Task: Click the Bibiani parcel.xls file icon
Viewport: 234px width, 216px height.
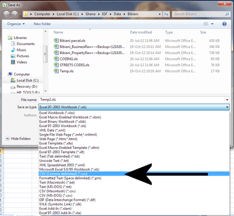Action: pyautogui.click(x=56, y=40)
